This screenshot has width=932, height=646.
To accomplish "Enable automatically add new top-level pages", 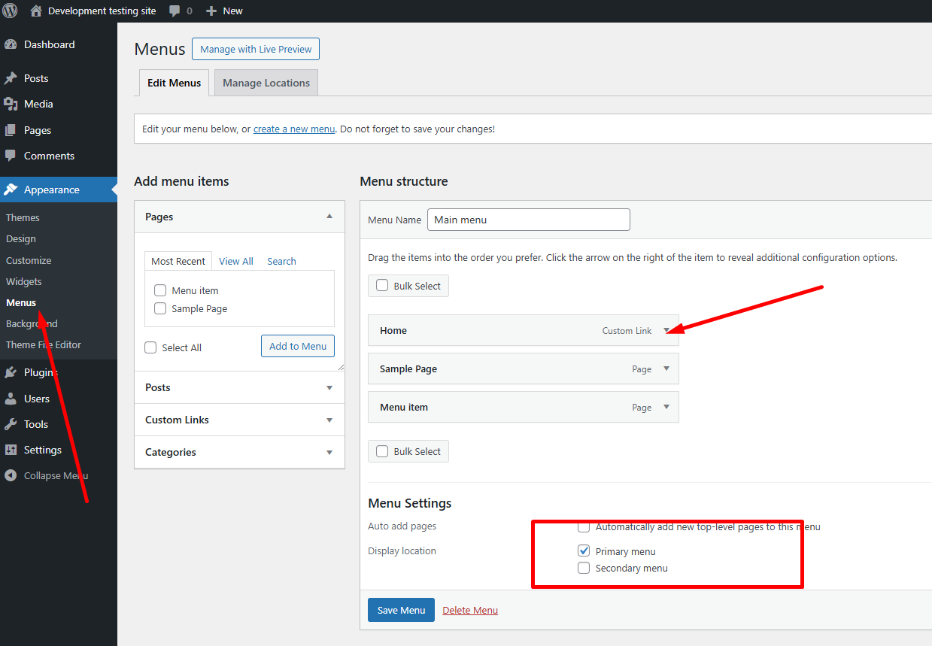I will (584, 526).
